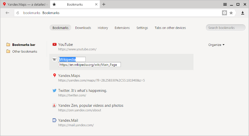Image resolution: width=249 pixels, height=136 pixels.
Task: Reload the page with the refresh icon
Action: click(x=18, y=13)
